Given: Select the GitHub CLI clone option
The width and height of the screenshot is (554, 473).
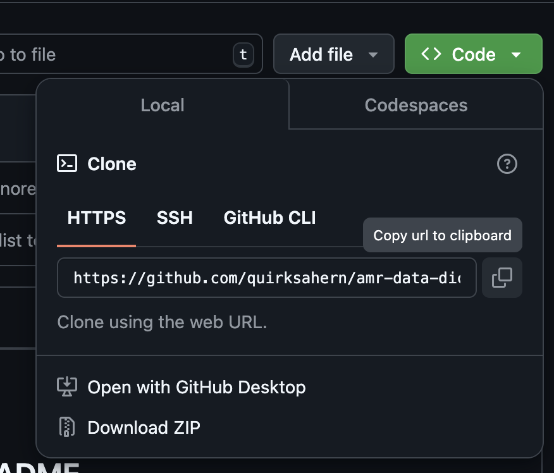Looking at the screenshot, I should (269, 218).
